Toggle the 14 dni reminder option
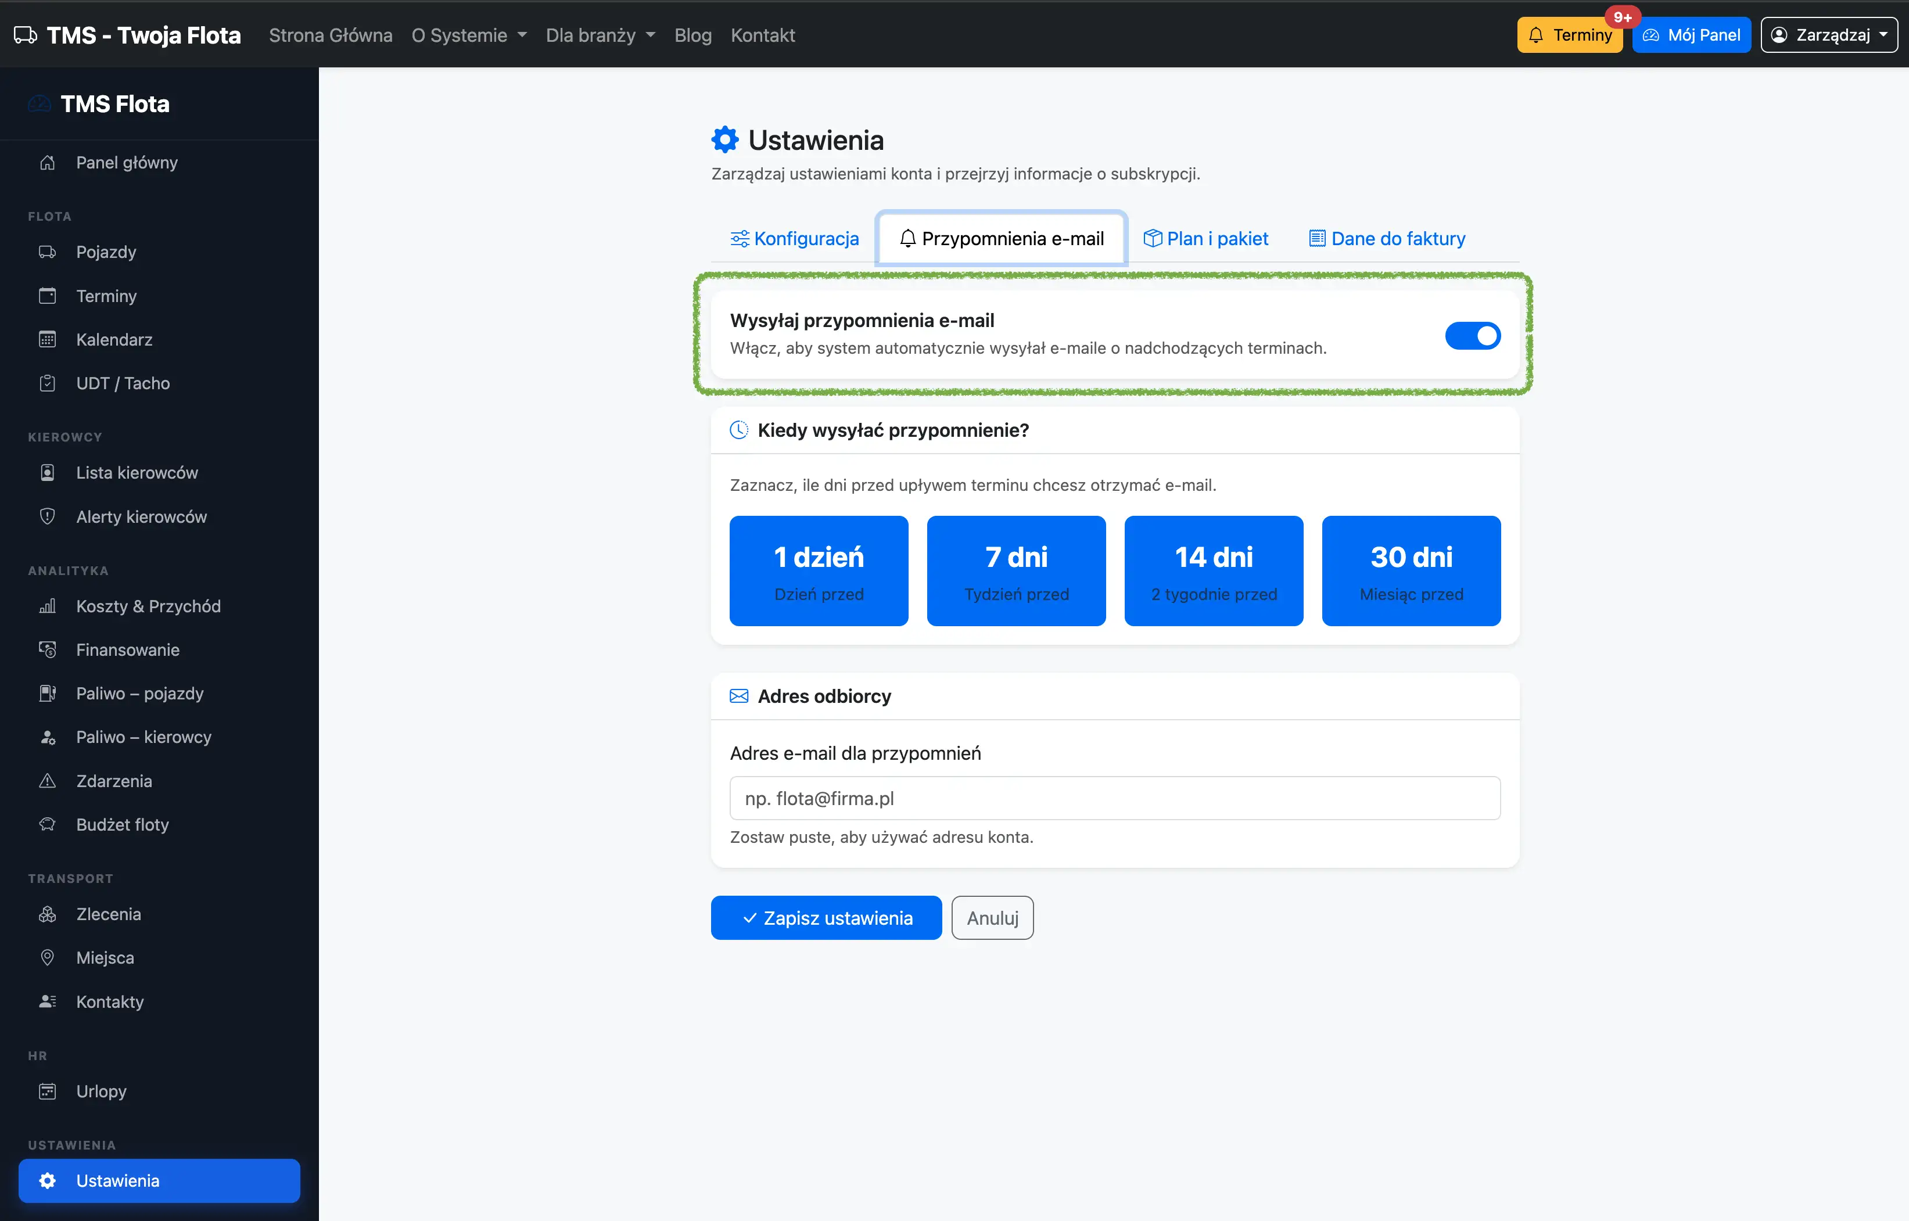The image size is (1909, 1221). (x=1214, y=571)
